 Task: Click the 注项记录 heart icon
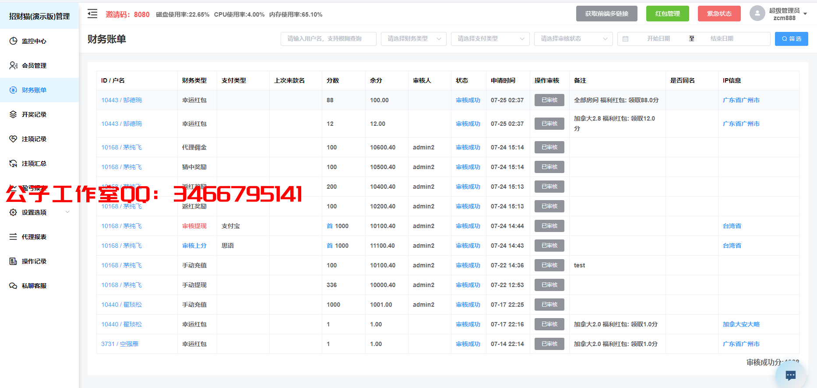pos(13,139)
